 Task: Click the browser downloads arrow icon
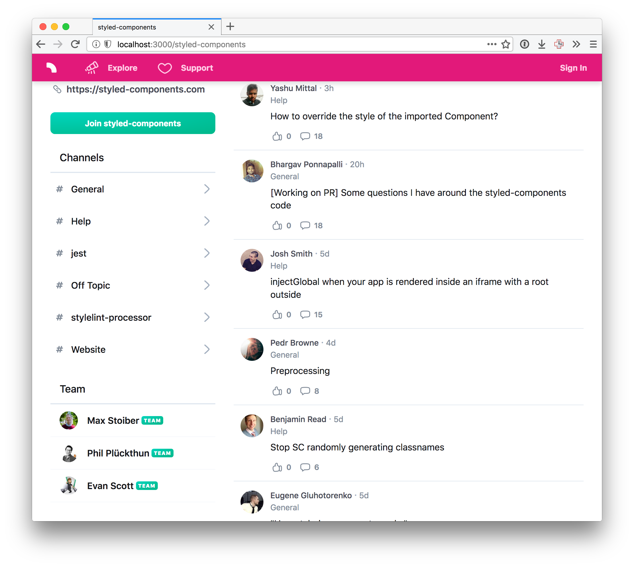tap(542, 44)
